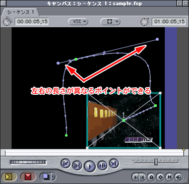Click the Go to Previous Edit button

coord(66,163)
